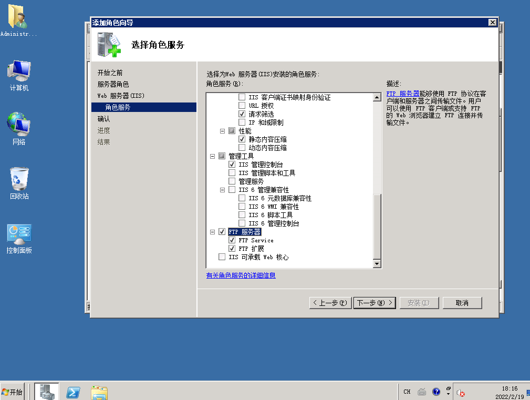Uncheck the 请求筛选 checkbox
This screenshot has height=400, width=530.
[242, 114]
